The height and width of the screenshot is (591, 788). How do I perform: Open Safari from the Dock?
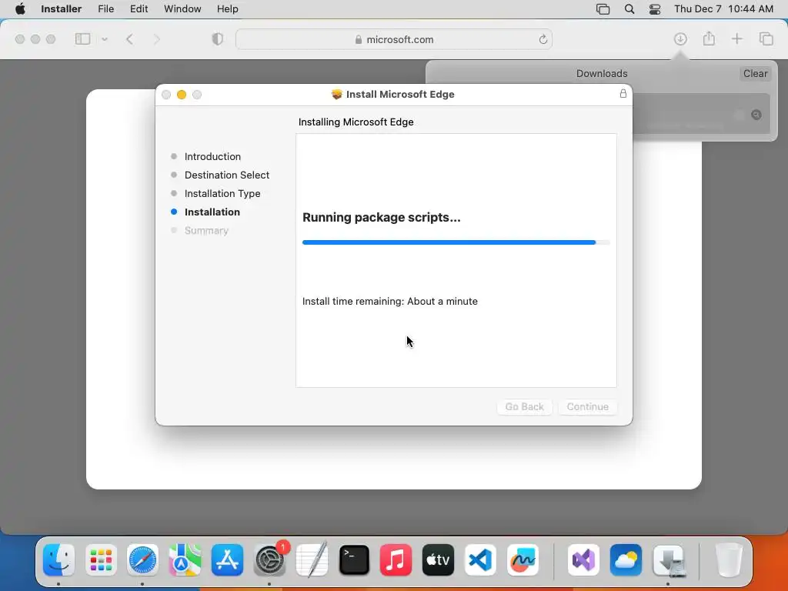(x=142, y=560)
